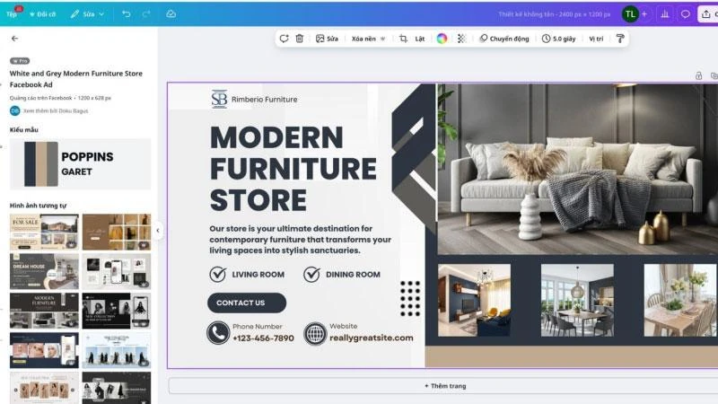Open the TL profile avatar
Screen dimensions: 718x404
click(630, 14)
